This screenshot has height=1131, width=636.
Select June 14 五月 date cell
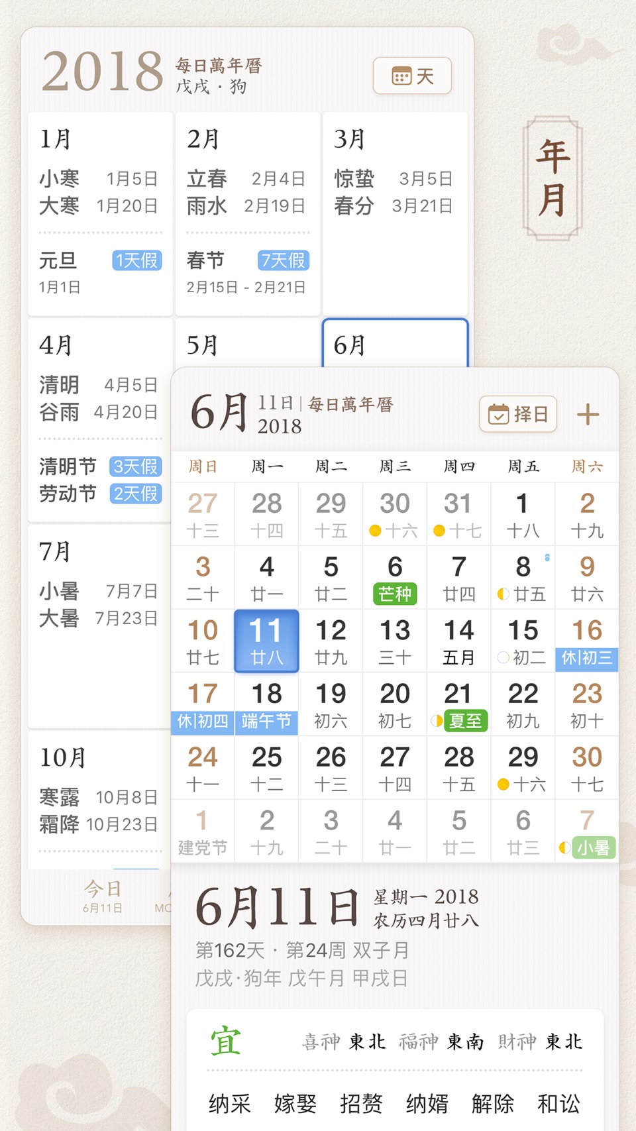point(458,641)
